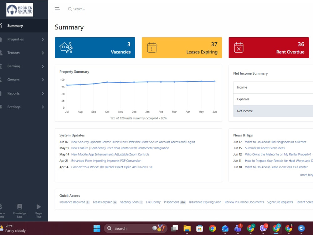
Task: Open File Explorer from the taskbar
Action: tap(187, 228)
